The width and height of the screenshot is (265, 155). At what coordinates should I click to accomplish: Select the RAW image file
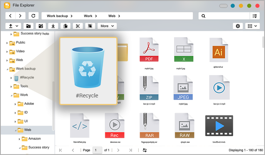pos(184,125)
